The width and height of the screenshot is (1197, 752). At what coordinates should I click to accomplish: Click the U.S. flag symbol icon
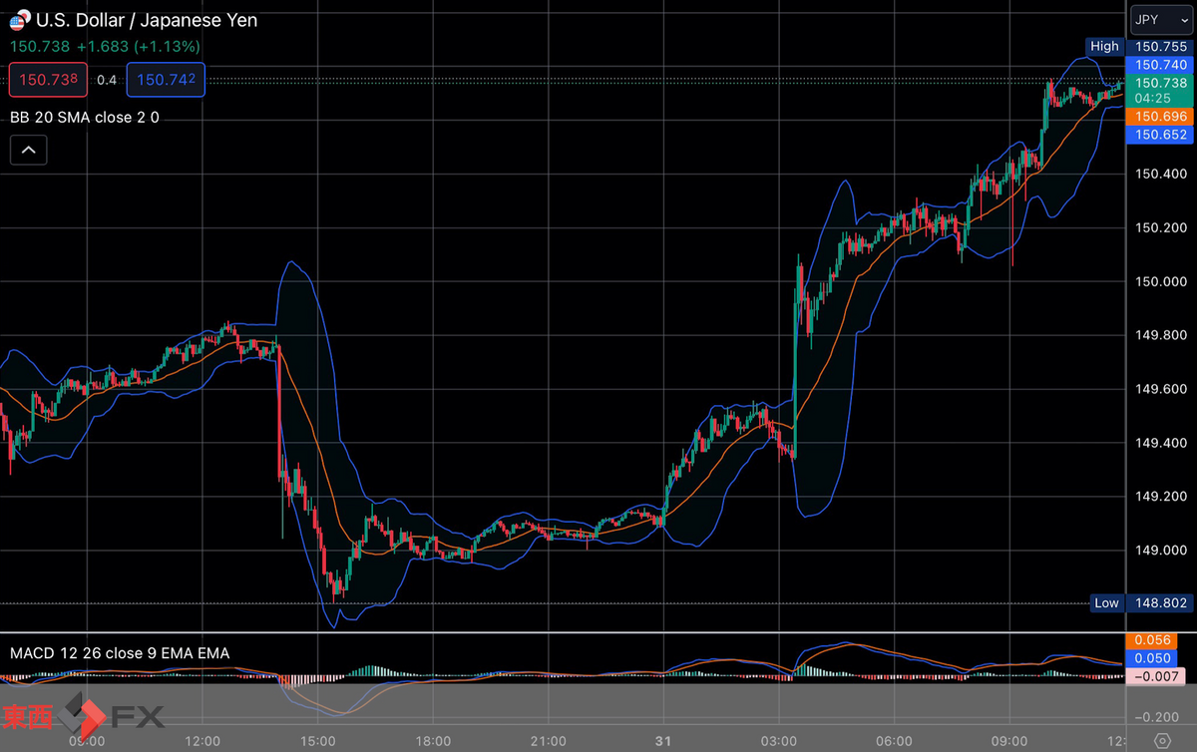tap(19, 20)
